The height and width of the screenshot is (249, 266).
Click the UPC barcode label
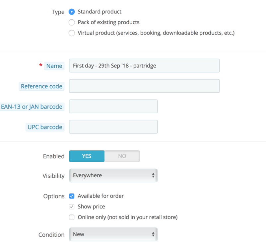point(45,127)
